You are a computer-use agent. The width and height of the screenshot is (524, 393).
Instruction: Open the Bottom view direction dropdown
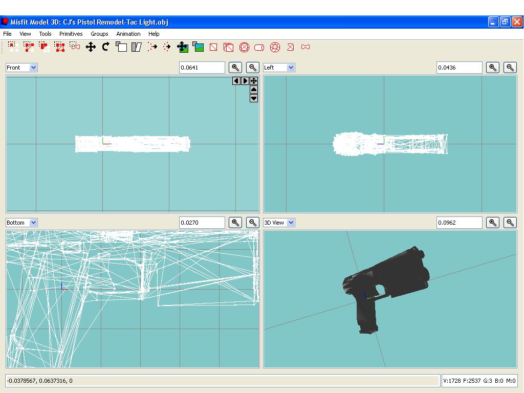21,223
